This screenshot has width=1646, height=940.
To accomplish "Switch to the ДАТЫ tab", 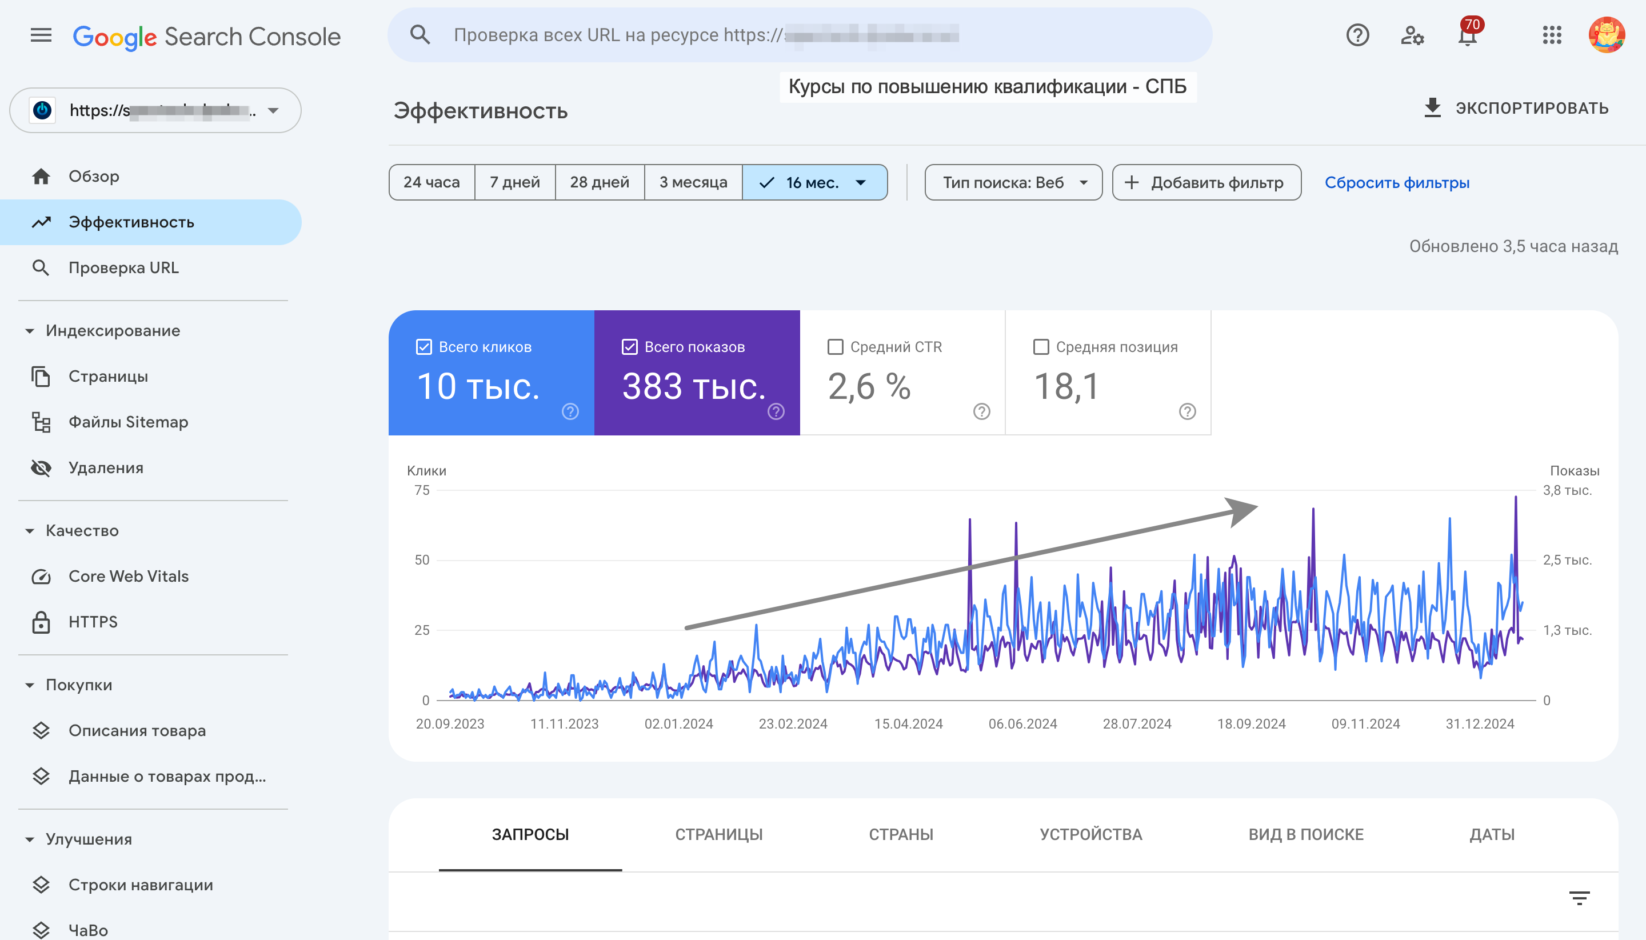I will [x=1492, y=834].
